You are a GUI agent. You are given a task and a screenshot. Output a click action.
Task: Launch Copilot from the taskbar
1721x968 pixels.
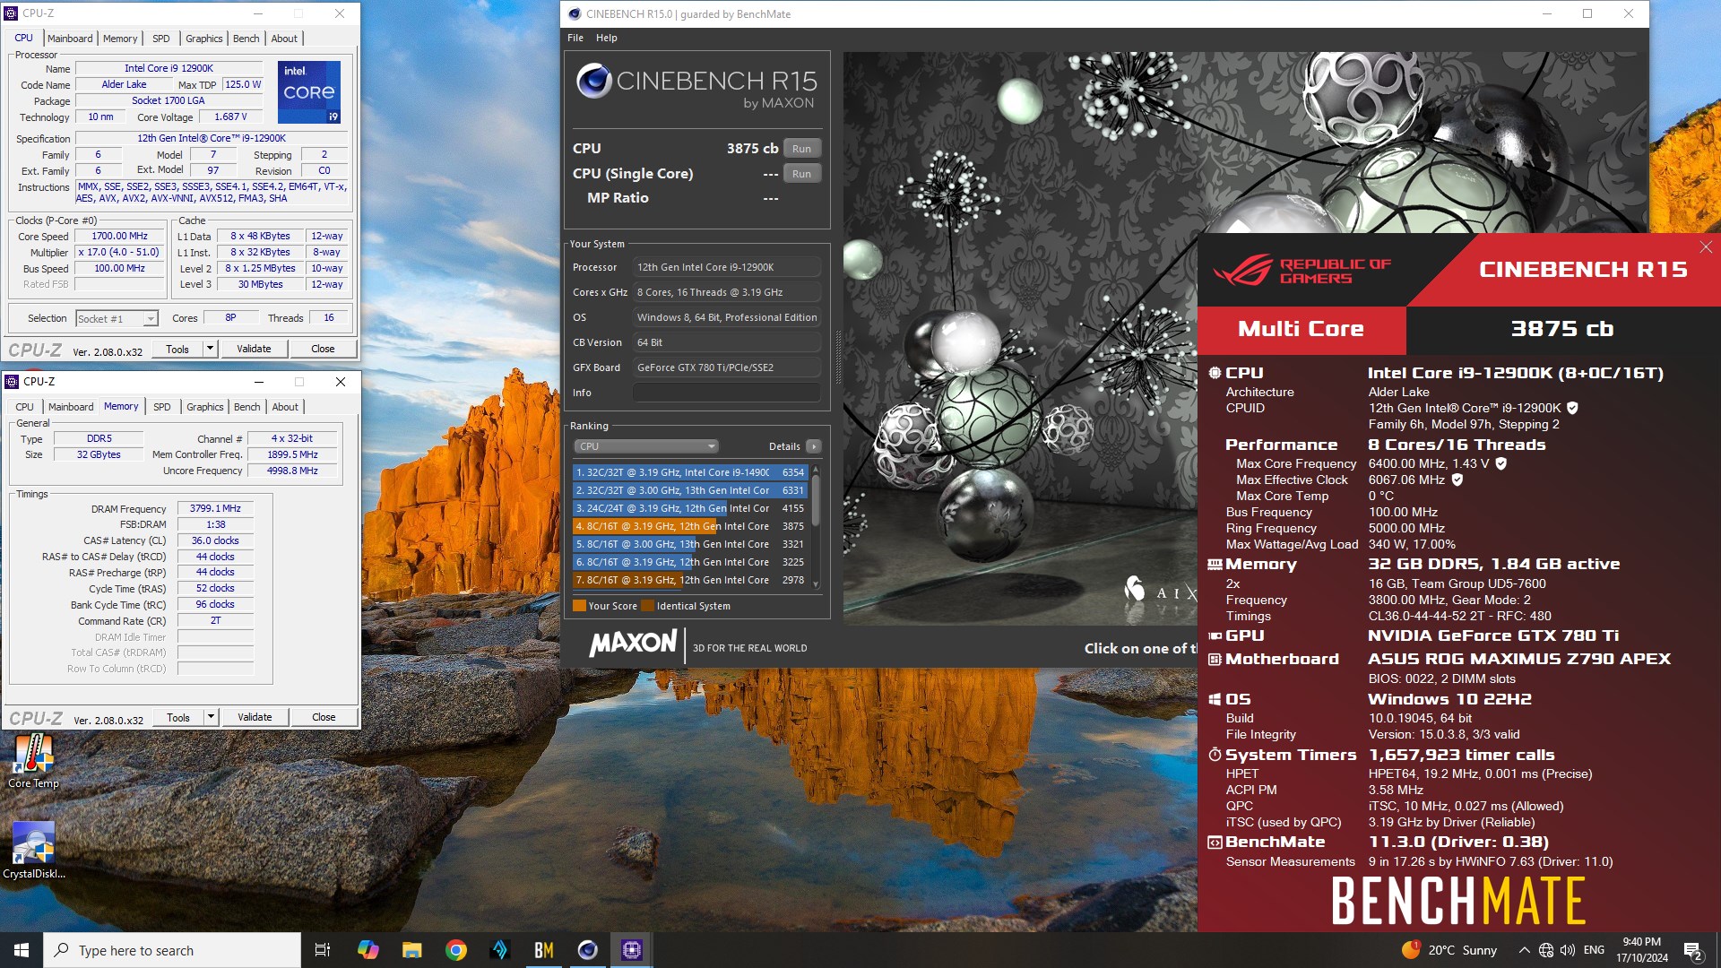[368, 950]
